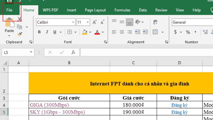The image size is (213, 120).
Task: Click the Increase Font Size icon
Action: tap(95, 22)
